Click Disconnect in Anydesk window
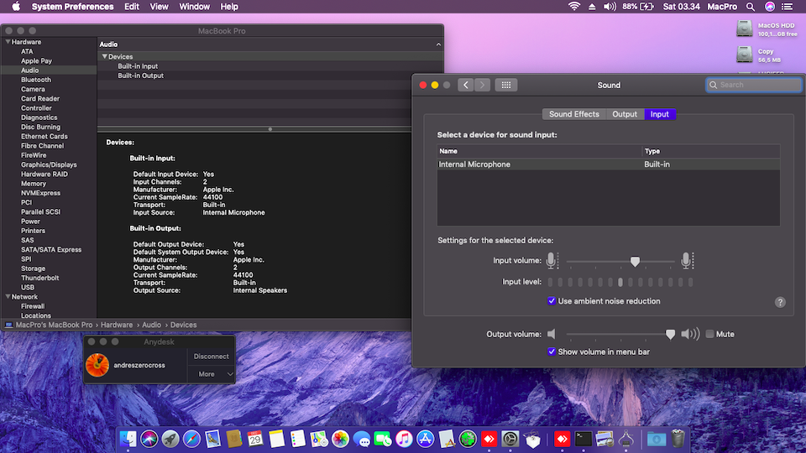The height and width of the screenshot is (453, 806). tap(211, 356)
